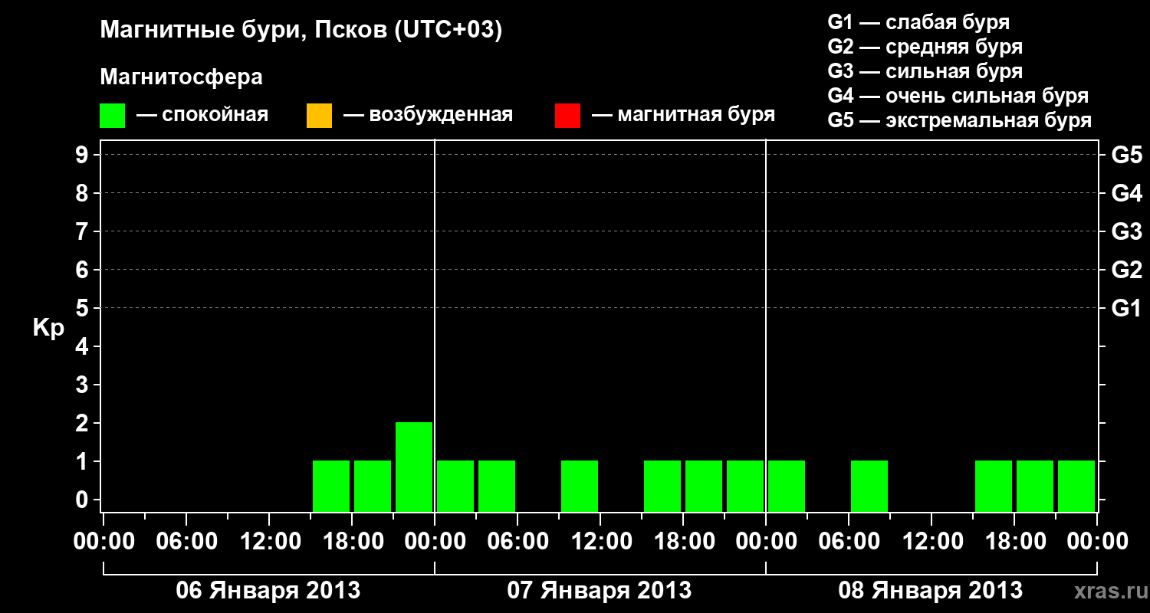
Task: Click the 00:00 label starting 08 January
Action: coord(766,542)
